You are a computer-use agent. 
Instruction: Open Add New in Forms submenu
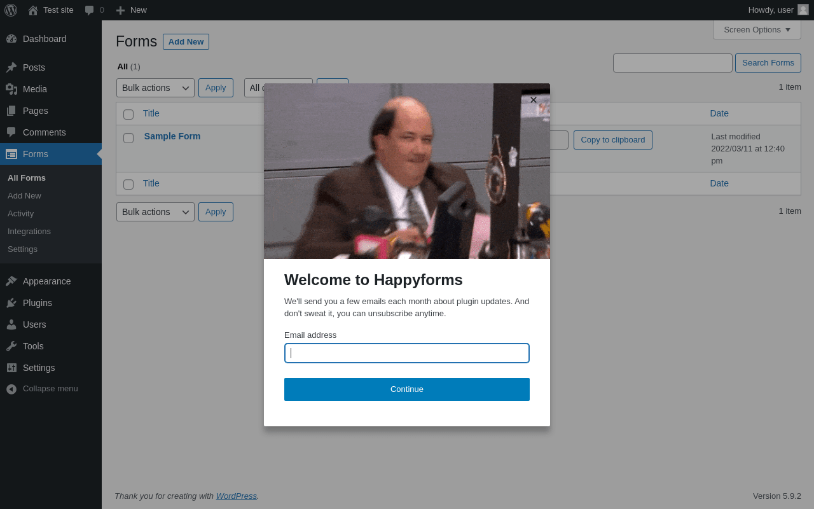[24, 195]
